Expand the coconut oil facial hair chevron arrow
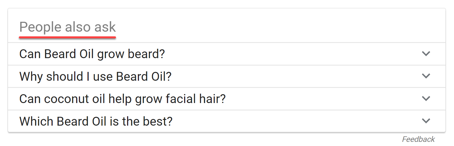454x146 pixels. [x=426, y=99]
